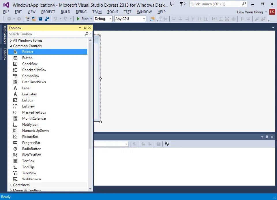Pin the Output panel
Image resolution: width=277 pixels, height=200 pixels.
click(267, 137)
